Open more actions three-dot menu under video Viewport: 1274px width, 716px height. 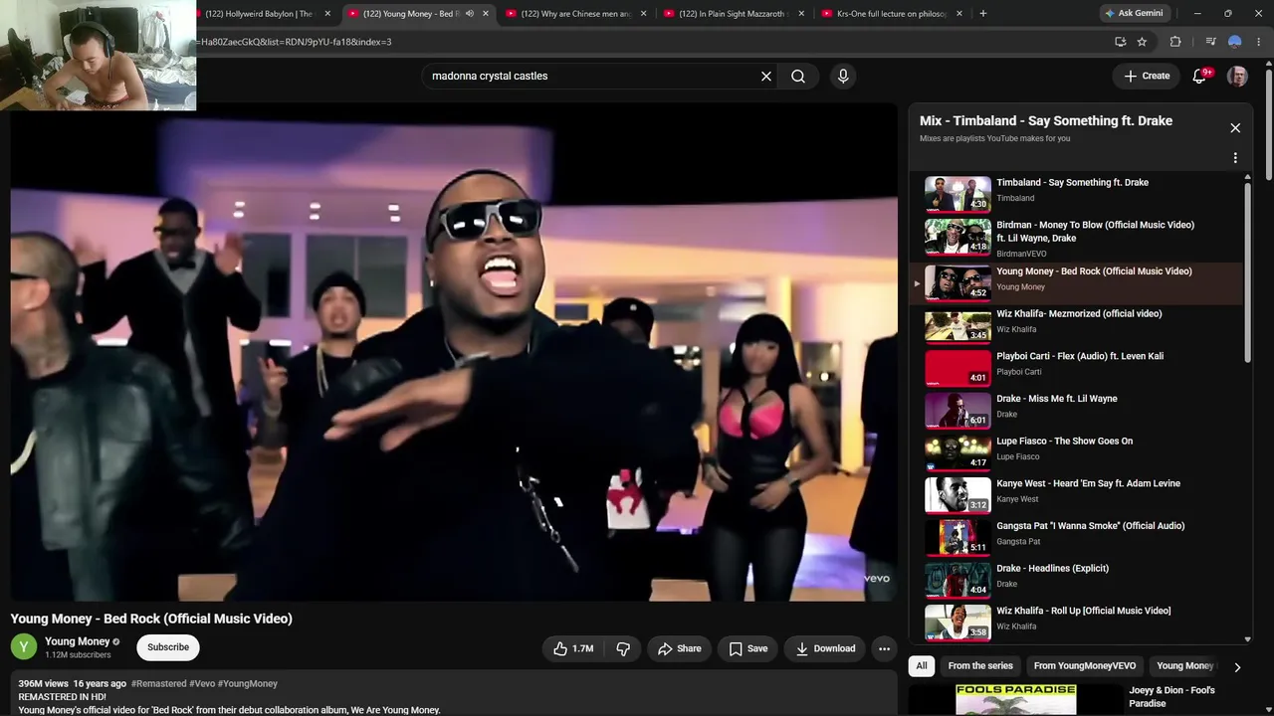[x=884, y=648]
